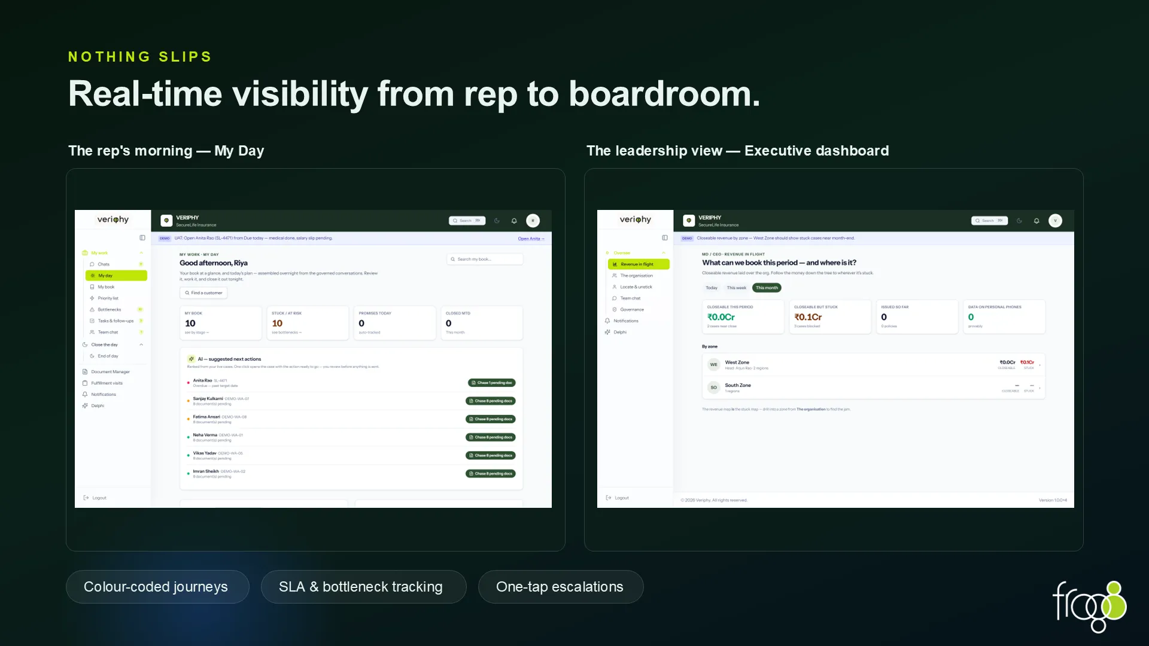Click 'The organisation' link below zone list

point(811,409)
